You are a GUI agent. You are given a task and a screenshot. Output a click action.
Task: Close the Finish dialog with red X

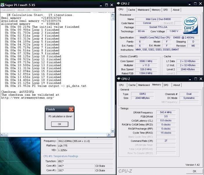(x=71, y=109)
